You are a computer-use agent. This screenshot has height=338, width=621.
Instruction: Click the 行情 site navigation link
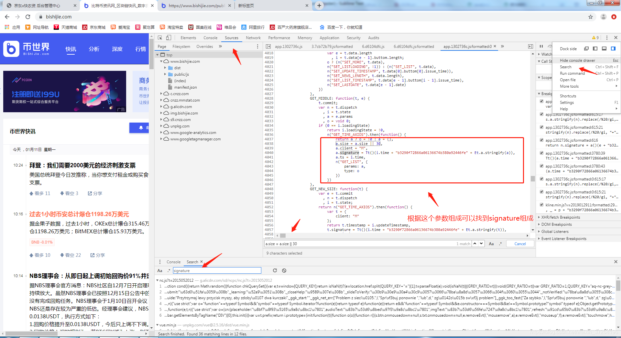[x=141, y=49]
